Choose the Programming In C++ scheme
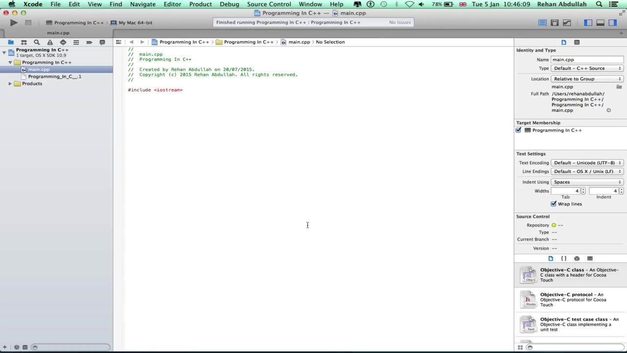Screen dimensions: 627x353 pos(75,23)
